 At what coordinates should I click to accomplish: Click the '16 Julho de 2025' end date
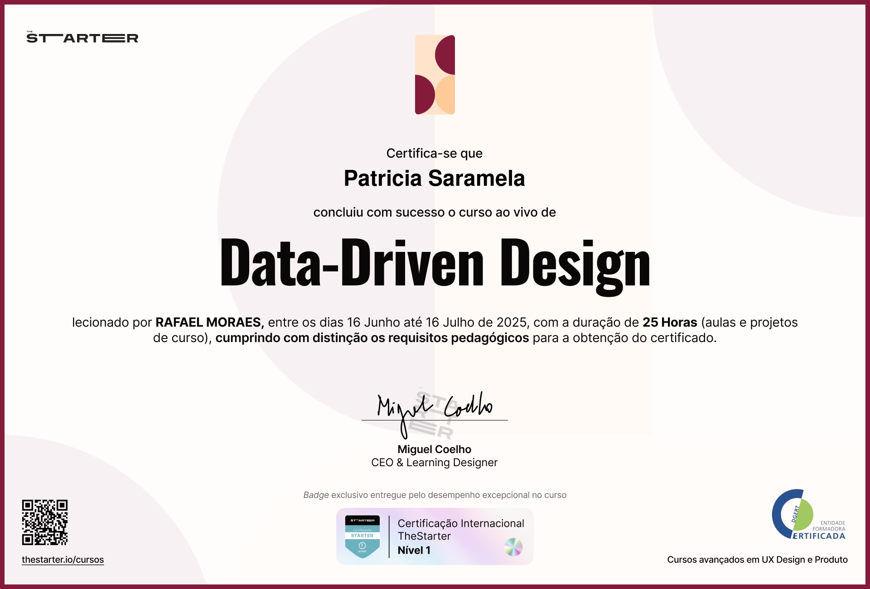478,322
